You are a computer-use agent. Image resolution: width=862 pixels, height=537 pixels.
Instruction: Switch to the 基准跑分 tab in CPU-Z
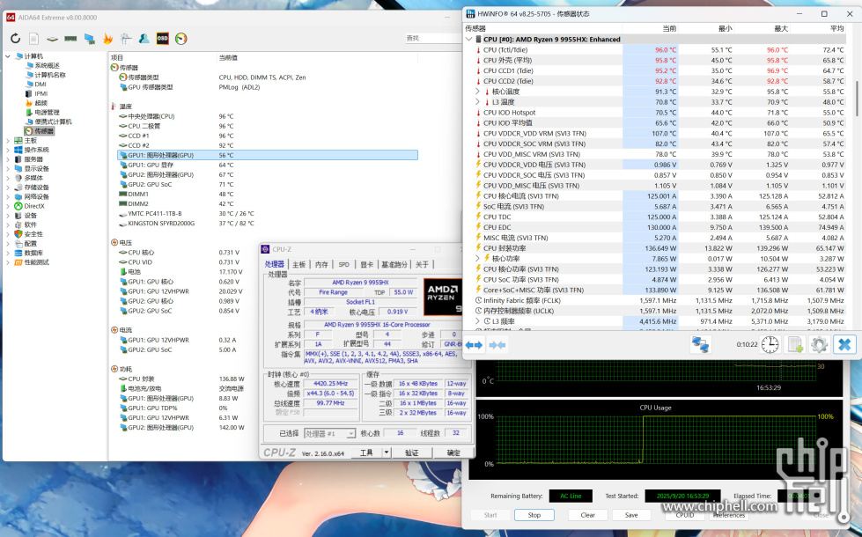coord(394,264)
